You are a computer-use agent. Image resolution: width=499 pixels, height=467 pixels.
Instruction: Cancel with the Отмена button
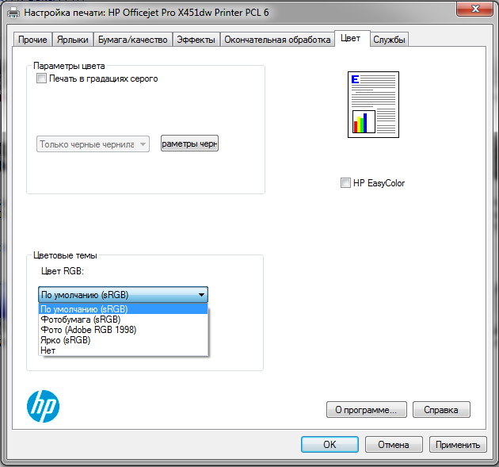tap(394, 444)
